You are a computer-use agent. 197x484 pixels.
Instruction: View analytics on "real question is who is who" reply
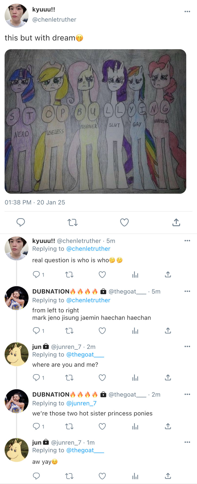135,275
